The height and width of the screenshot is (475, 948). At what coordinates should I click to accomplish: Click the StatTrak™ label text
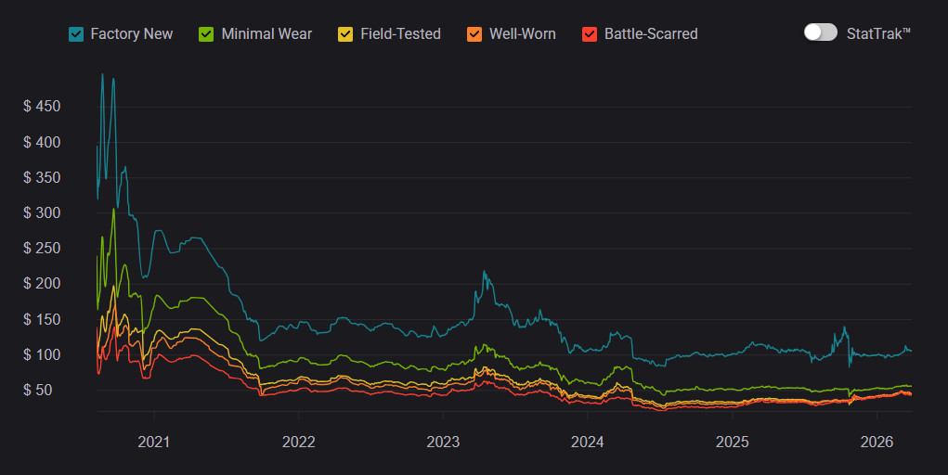click(x=878, y=33)
